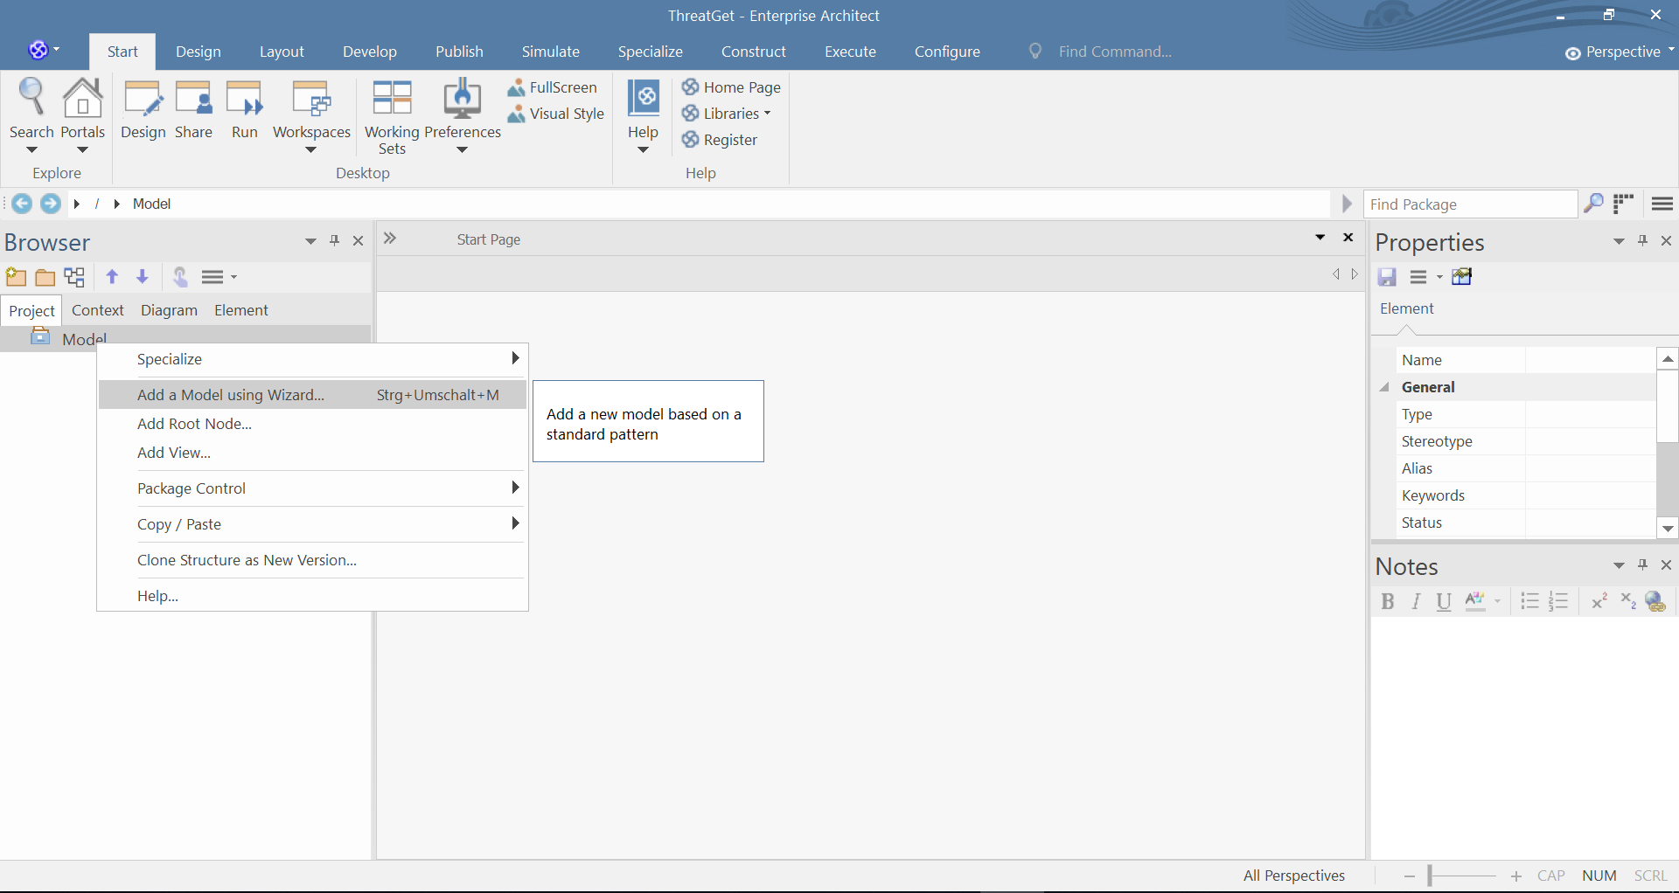Switch to Context tab in Browser
Viewport: 1679px width, 893px height.
click(98, 310)
